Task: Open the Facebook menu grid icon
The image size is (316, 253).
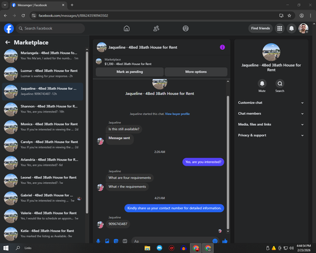Action: [x=279, y=28]
